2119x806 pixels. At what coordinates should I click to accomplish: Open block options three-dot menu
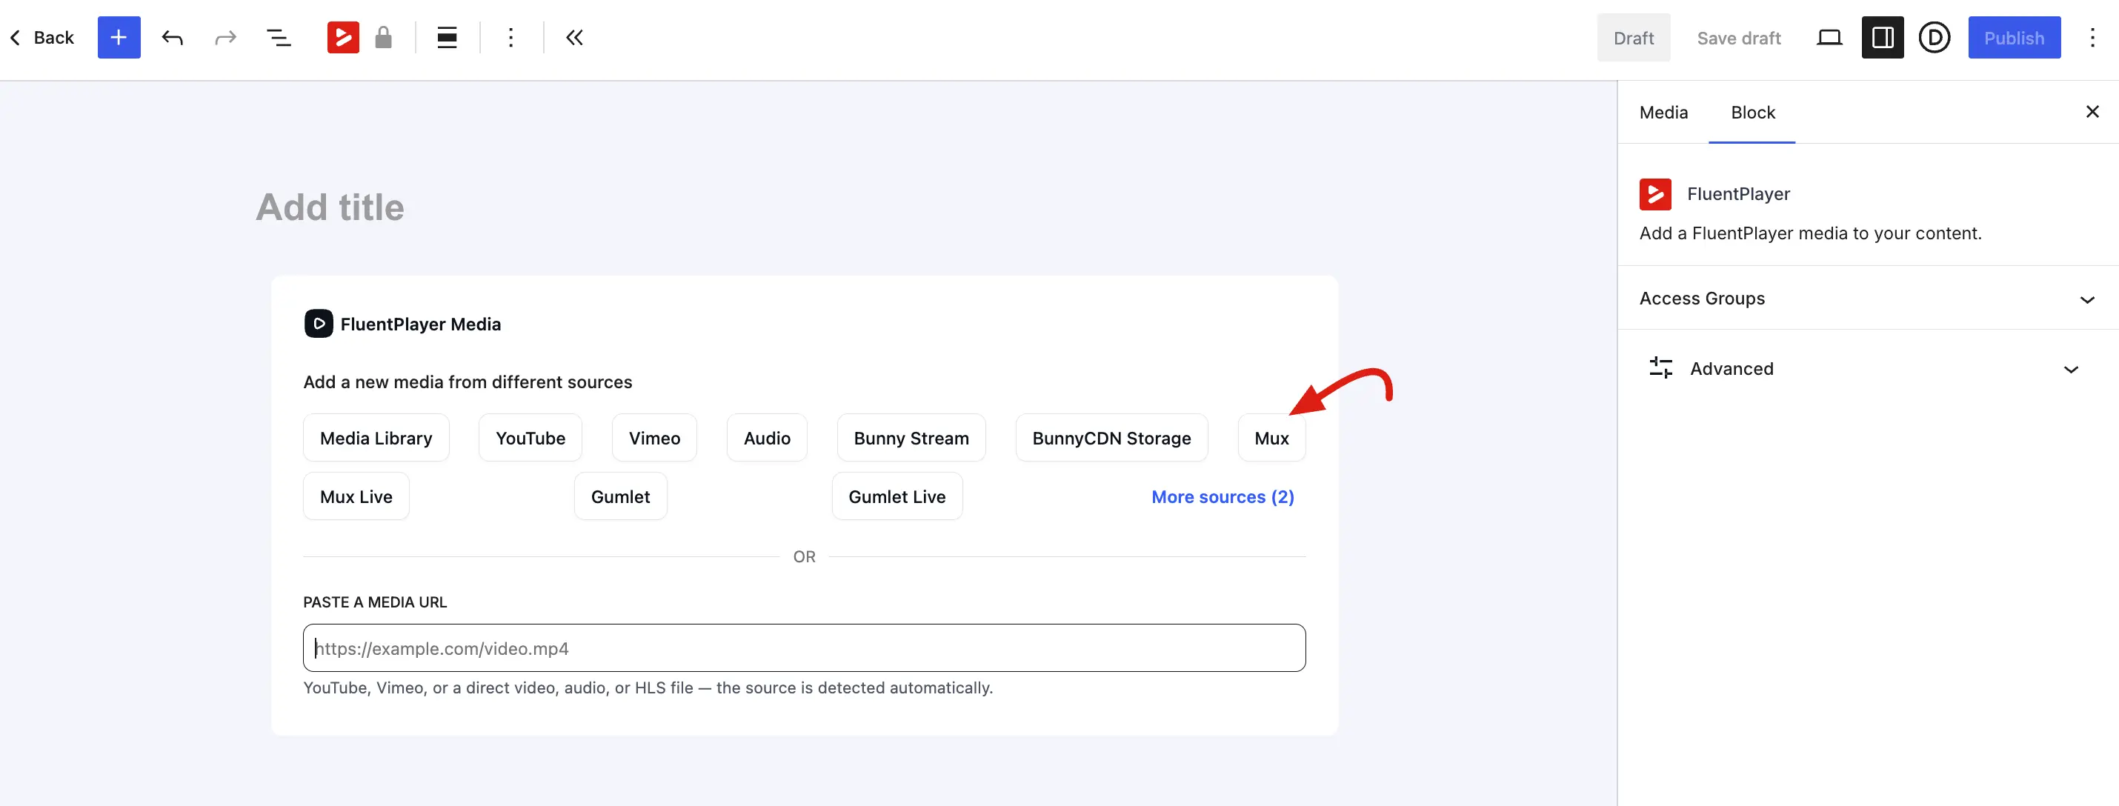(510, 38)
